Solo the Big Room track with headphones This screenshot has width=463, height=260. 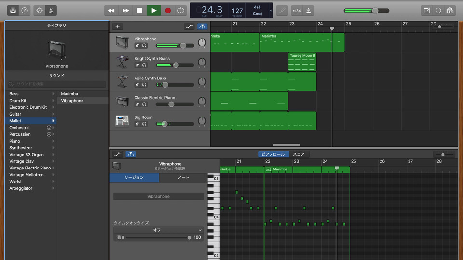coord(144,124)
